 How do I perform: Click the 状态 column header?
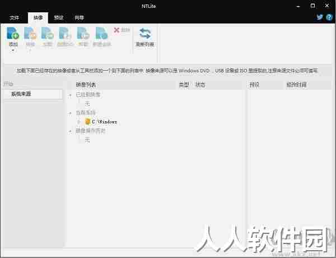(200, 85)
